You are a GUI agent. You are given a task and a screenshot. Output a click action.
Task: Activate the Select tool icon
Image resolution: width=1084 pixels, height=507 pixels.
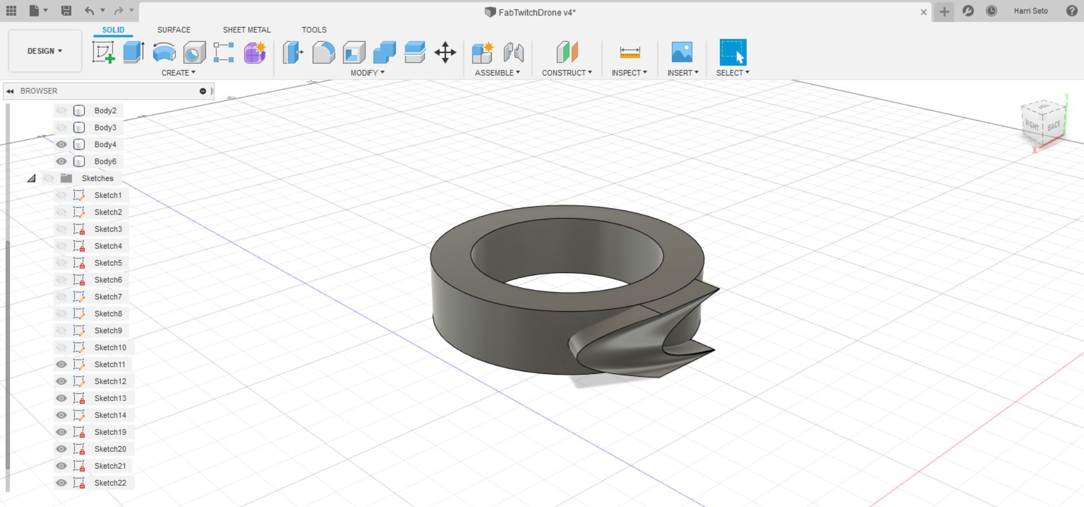pyautogui.click(x=733, y=52)
